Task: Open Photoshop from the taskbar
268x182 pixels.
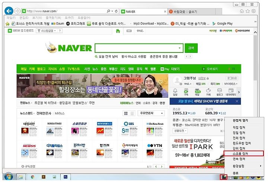Action: [x=65, y=177]
